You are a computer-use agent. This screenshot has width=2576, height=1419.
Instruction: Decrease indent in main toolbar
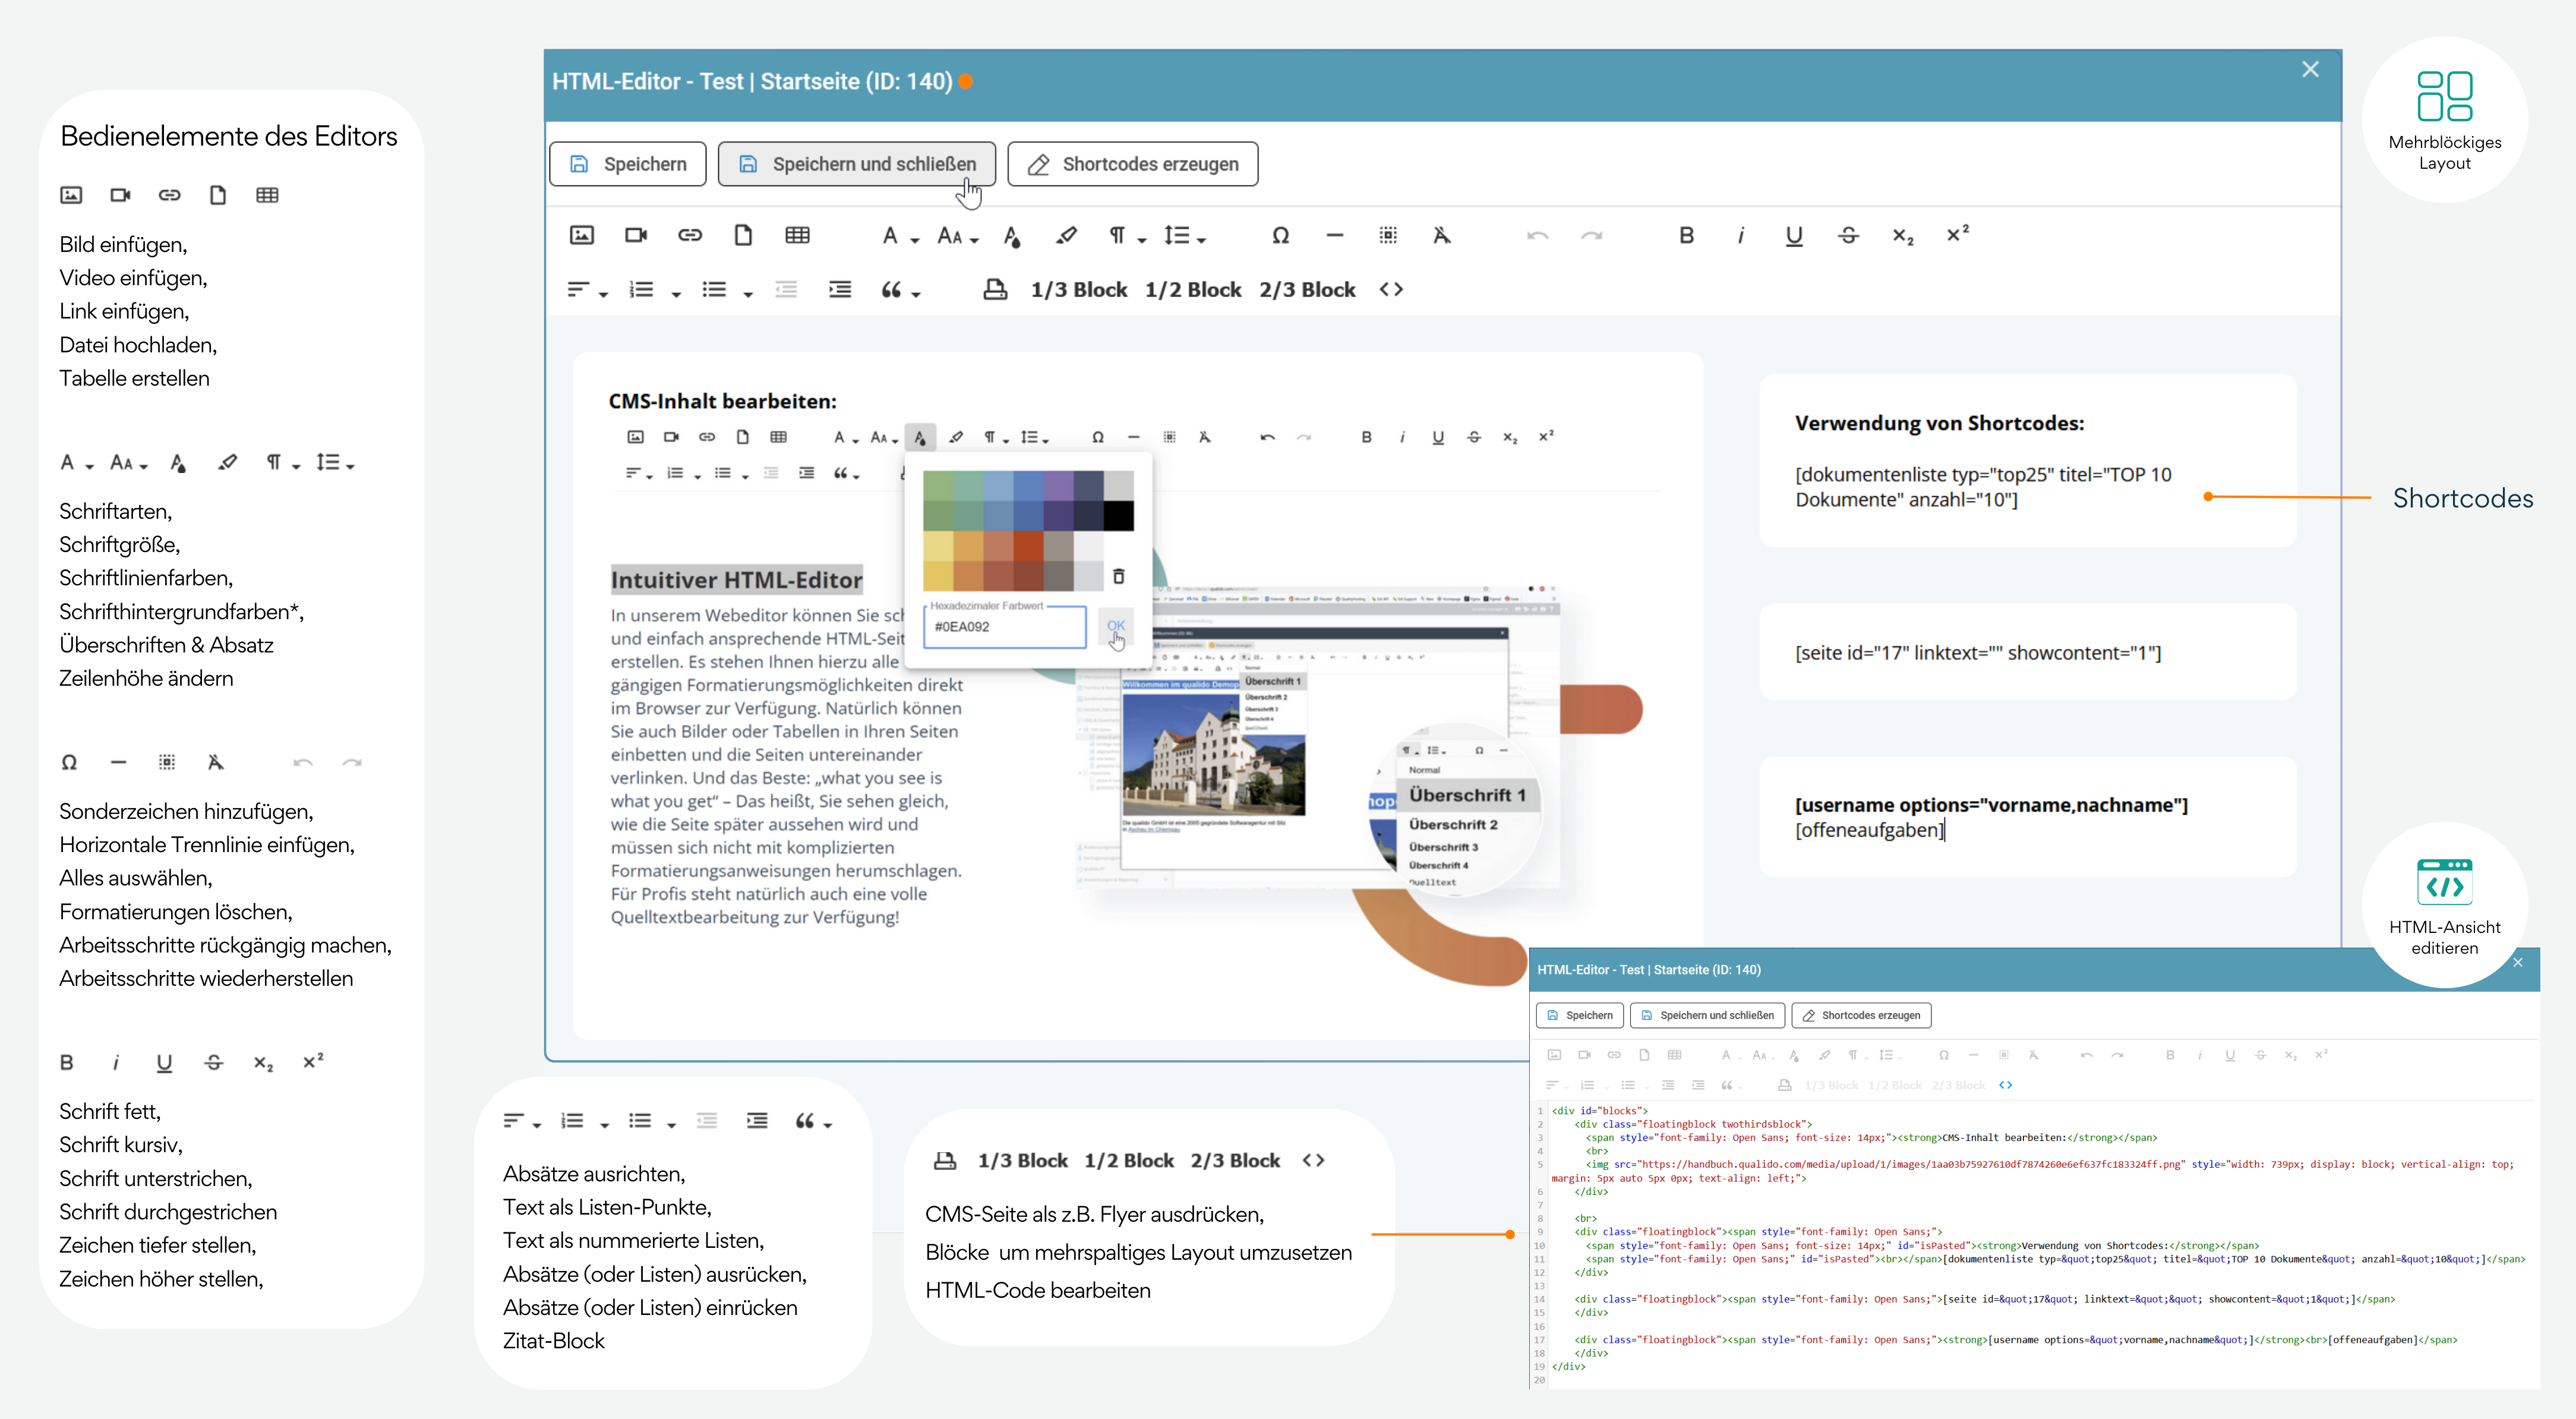(x=786, y=290)
